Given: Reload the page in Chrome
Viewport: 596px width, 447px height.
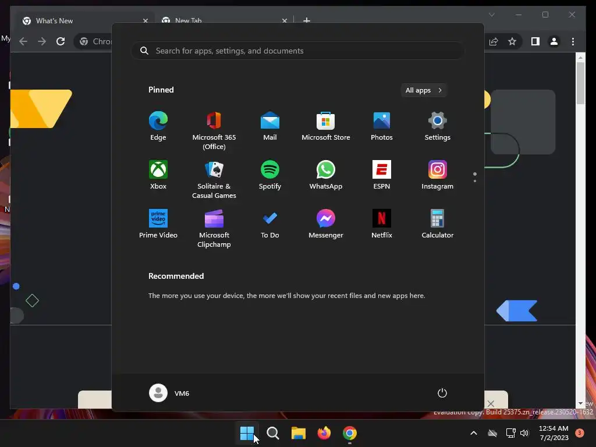Looking at the screenshot, I should pos(61,41).
